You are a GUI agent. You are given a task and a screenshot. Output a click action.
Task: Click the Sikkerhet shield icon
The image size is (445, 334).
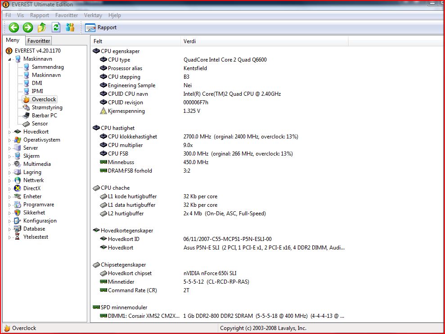pos(18,213)
